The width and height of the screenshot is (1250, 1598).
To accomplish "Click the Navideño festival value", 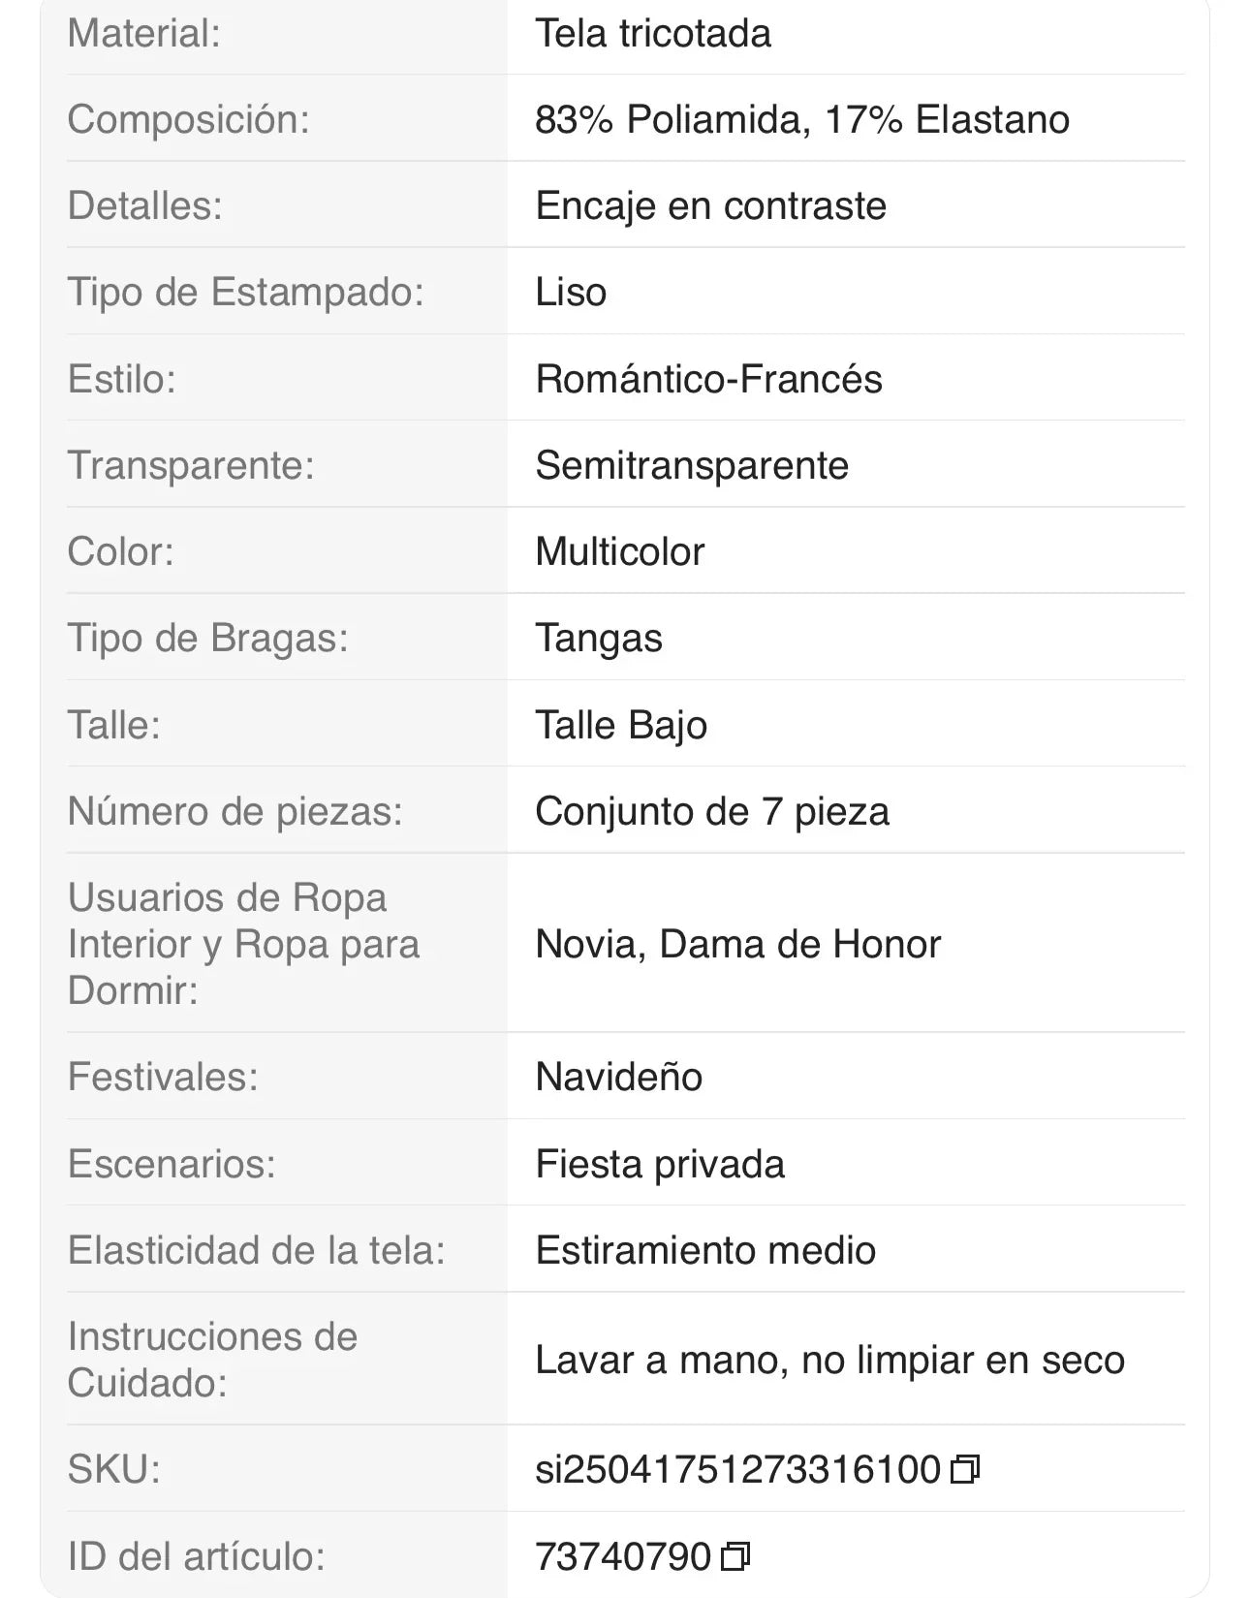I will (620, 1076).
